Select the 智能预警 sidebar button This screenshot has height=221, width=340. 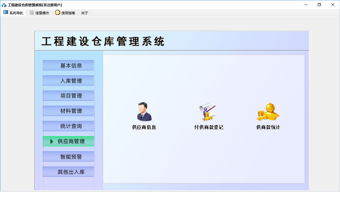(x=68, y=157)
